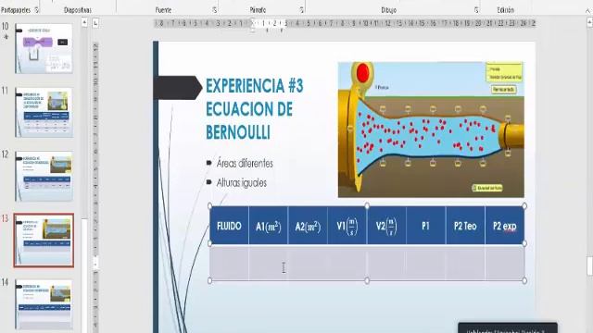The width and height of the screenshot is (593, 333).
Task: Click the slide panel scroll up arrow
Action: click(x=84, y=22)
